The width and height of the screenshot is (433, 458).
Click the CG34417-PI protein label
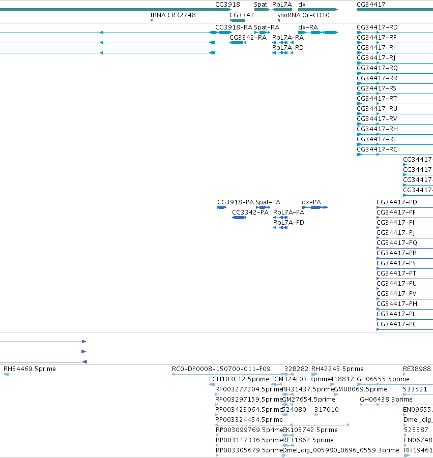coord(395,223)
